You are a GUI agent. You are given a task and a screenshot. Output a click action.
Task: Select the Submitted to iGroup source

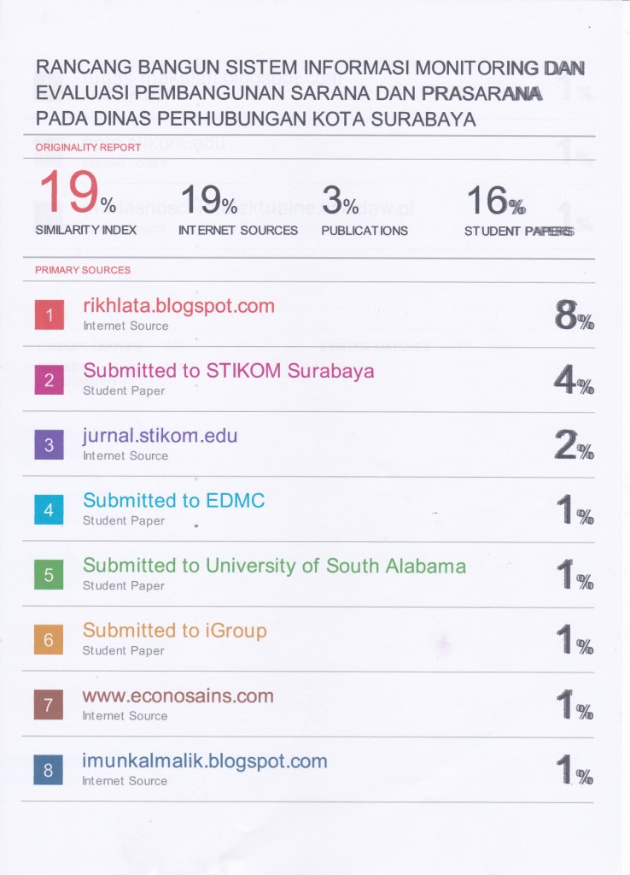tap(174, 631)
